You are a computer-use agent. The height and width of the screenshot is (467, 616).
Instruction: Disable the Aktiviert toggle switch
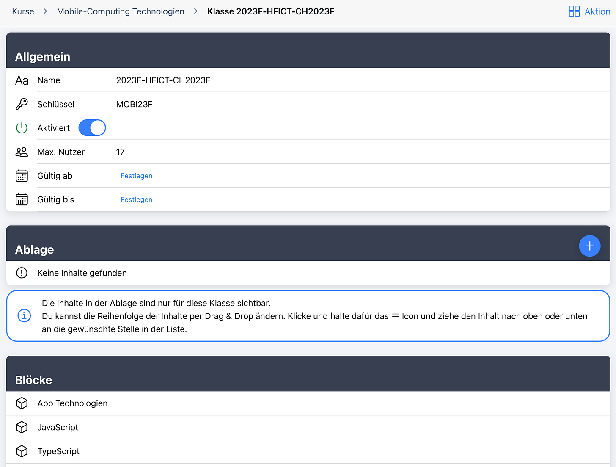coord(92,128)
